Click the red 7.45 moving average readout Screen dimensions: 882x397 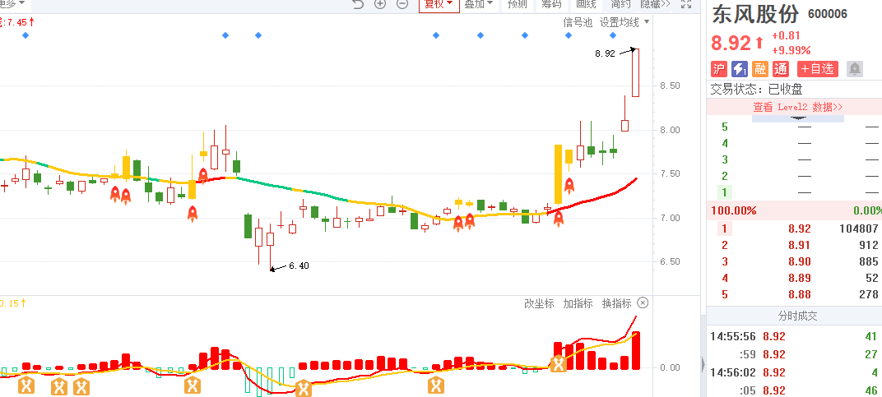16,22
